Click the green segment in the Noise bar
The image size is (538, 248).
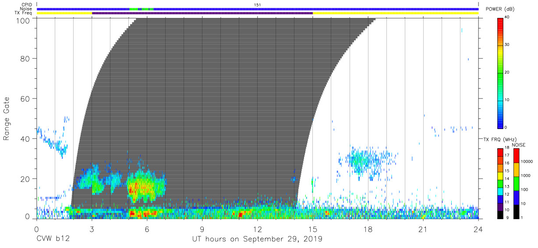tap(134, 9)
